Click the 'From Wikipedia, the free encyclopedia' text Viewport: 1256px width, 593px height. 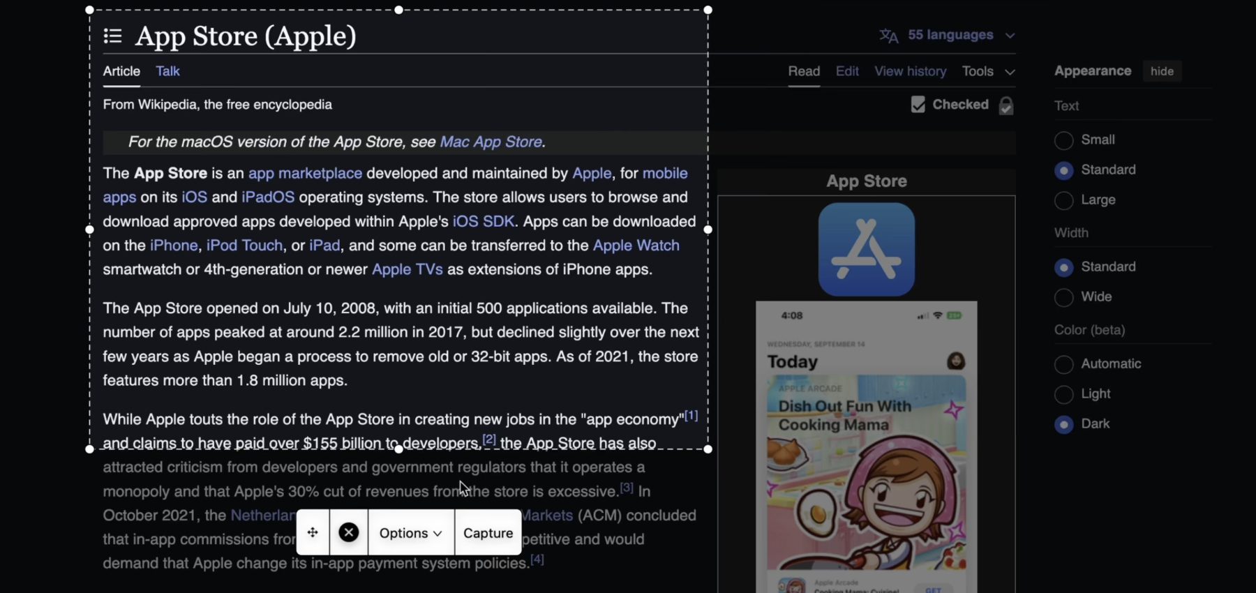(217, 105)
